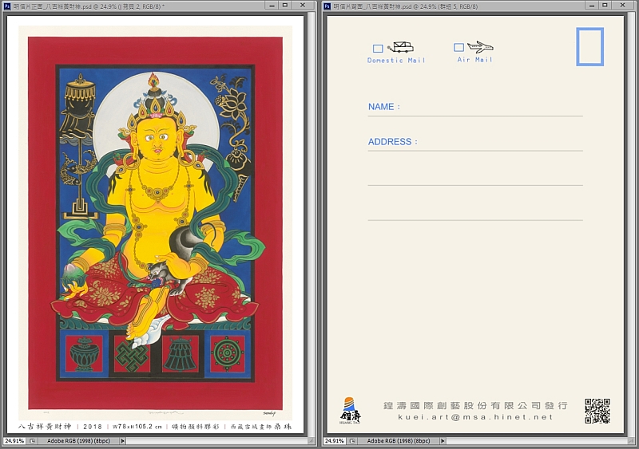Open the status bar arrow menu in right window
This screenshot has height=449, width=639.
tap(443, 441)
